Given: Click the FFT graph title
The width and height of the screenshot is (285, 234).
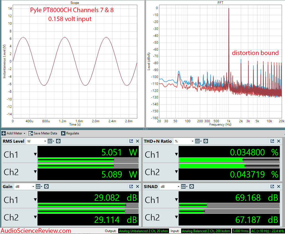Looking at the screenshot, I should coord(220,3).
